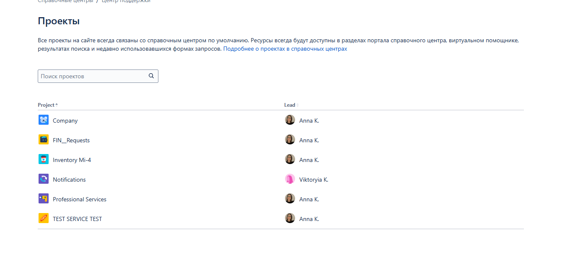Click Anna K. name in Professional Services row
583x280 pixels.
(x=309, y=199)
